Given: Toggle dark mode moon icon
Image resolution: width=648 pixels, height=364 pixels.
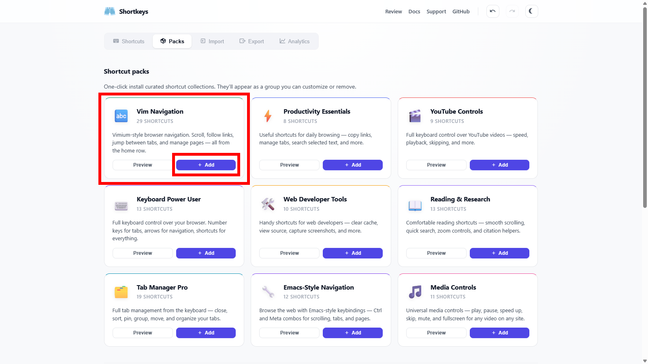Looking at the screenshot, I should click(531, 11).
